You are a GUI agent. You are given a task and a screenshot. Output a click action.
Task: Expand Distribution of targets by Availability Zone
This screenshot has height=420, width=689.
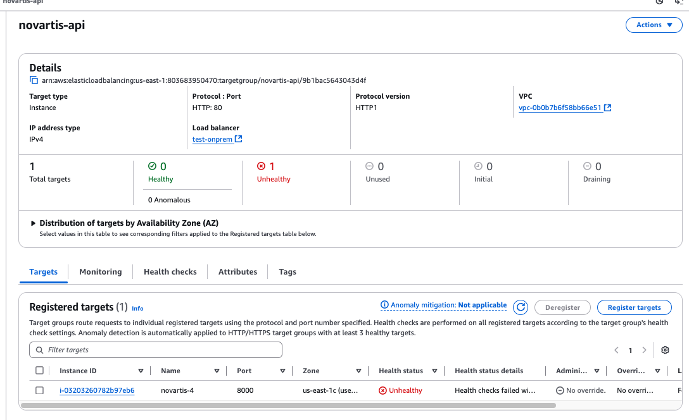pos(33,223)
